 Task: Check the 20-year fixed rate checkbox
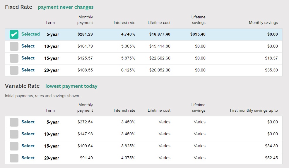tap(14, 70)
